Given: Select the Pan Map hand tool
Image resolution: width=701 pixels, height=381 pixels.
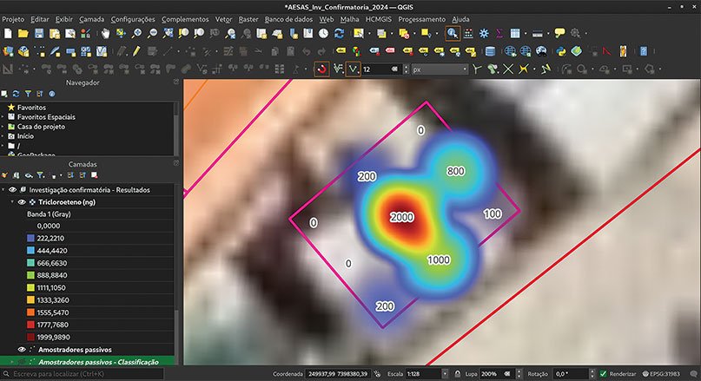Looking at the screenshot, I should (105, 33).
